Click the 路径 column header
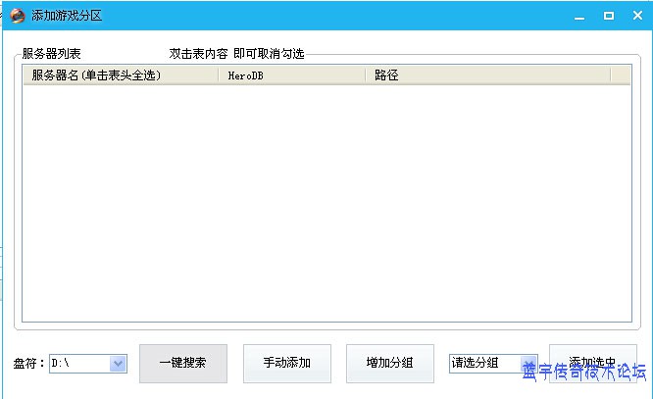Image resolution: width=653 pixels, height=399 pixels. pos(487,75)
